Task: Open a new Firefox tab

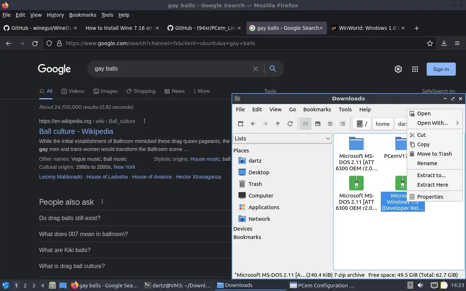Action: click(x=417, y=28)
